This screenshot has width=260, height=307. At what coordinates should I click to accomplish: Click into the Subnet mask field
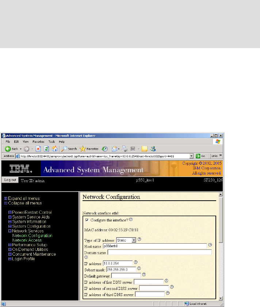(121, 269)
